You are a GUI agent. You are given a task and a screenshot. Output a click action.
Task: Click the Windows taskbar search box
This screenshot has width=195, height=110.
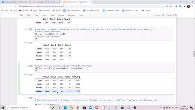click(28, 108)
